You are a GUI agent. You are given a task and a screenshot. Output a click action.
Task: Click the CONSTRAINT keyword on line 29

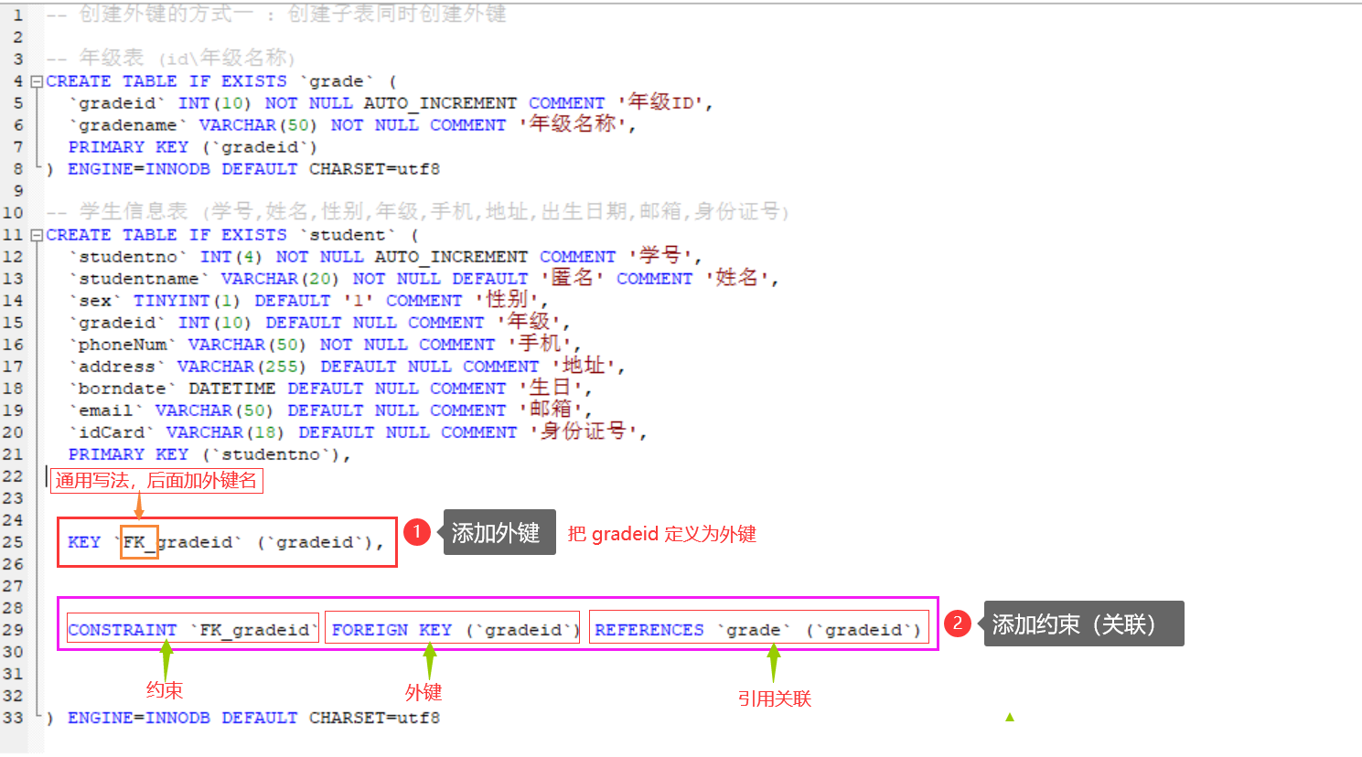[x=123, y=630]
